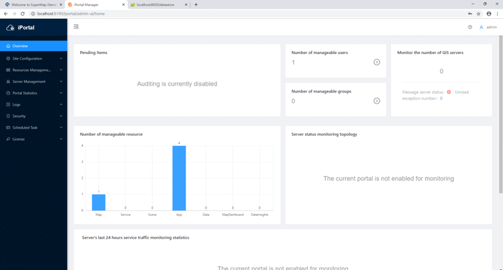Switch to Welcome to SuperMap iServer tab
Image resolution: width=503 pixels, height=270 pixels.
(x=32, y=4)
